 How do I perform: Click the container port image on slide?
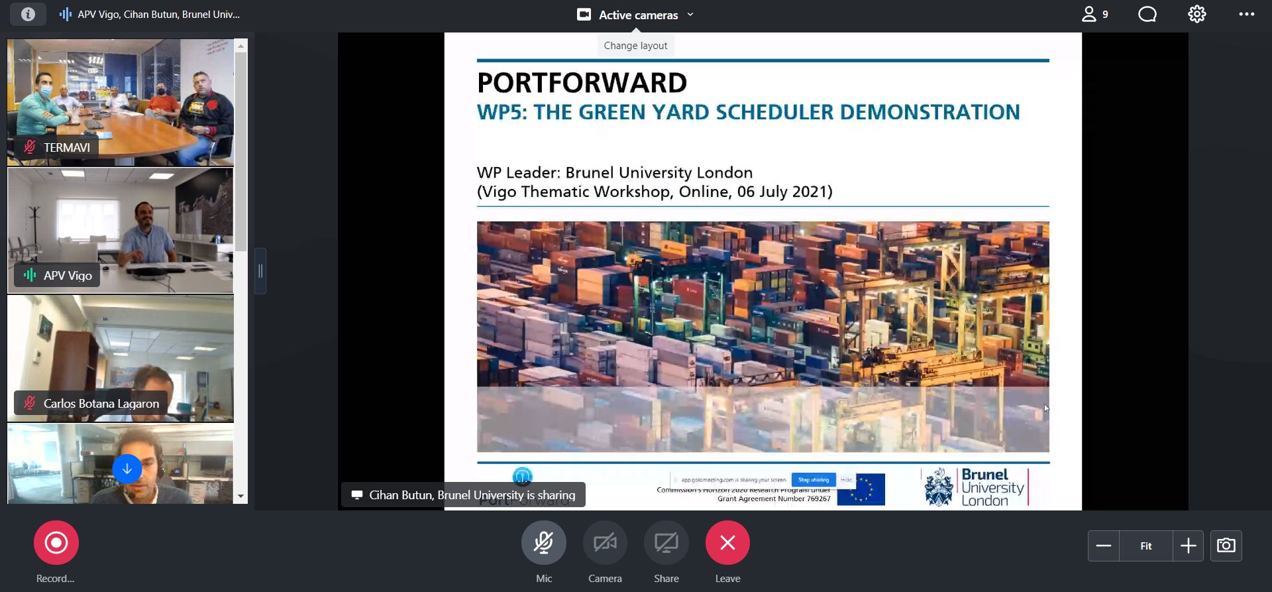(763, 337)
